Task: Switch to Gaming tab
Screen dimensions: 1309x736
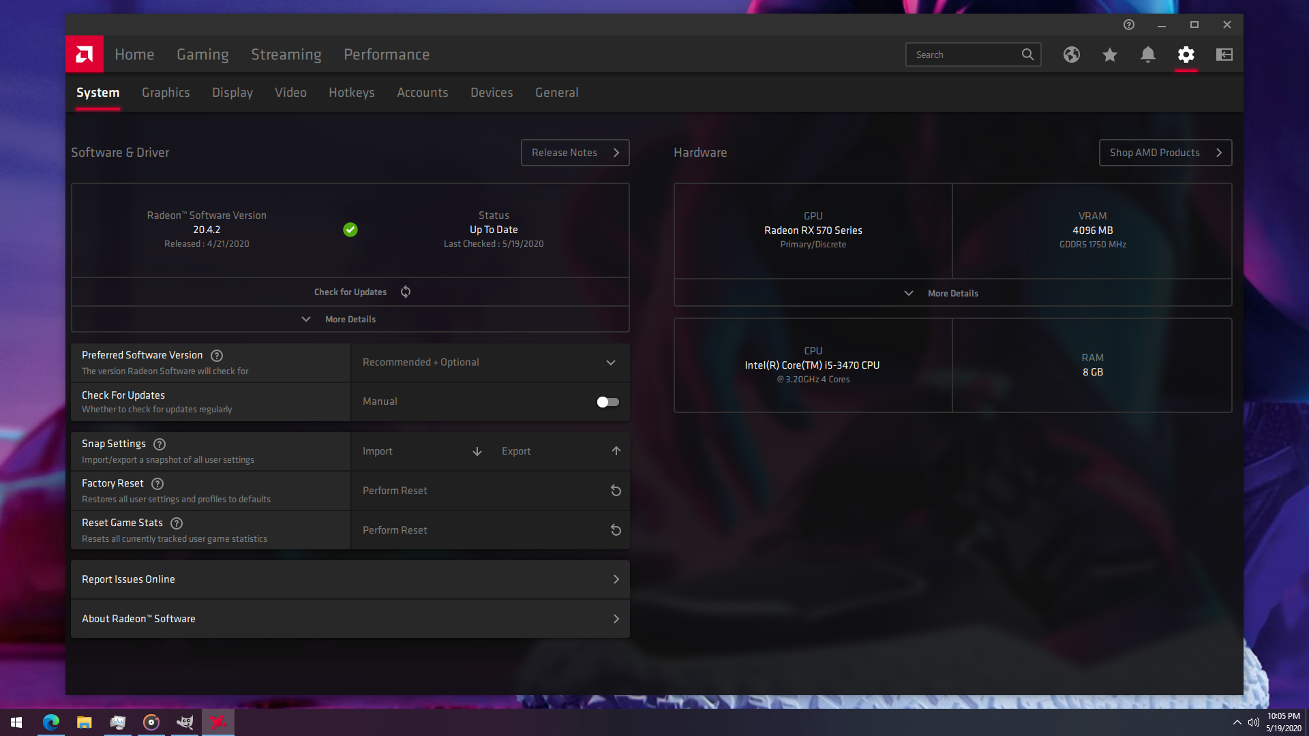Action: click(x=202, y=55)
